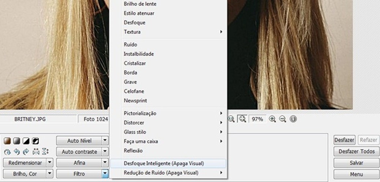This screenshot has width=380, height=182.
Task: Click the Salvar button
Action: point(356,163)
